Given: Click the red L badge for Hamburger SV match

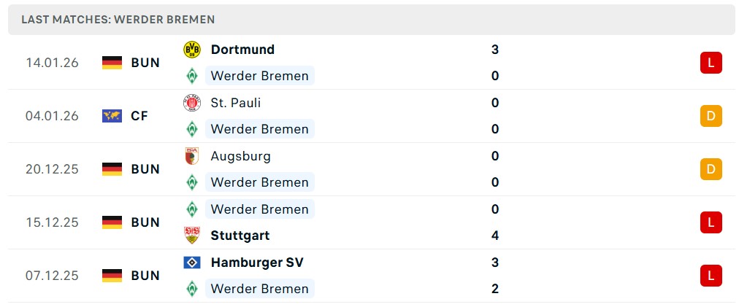Looking at the screenshot, I should coord(711,276).
